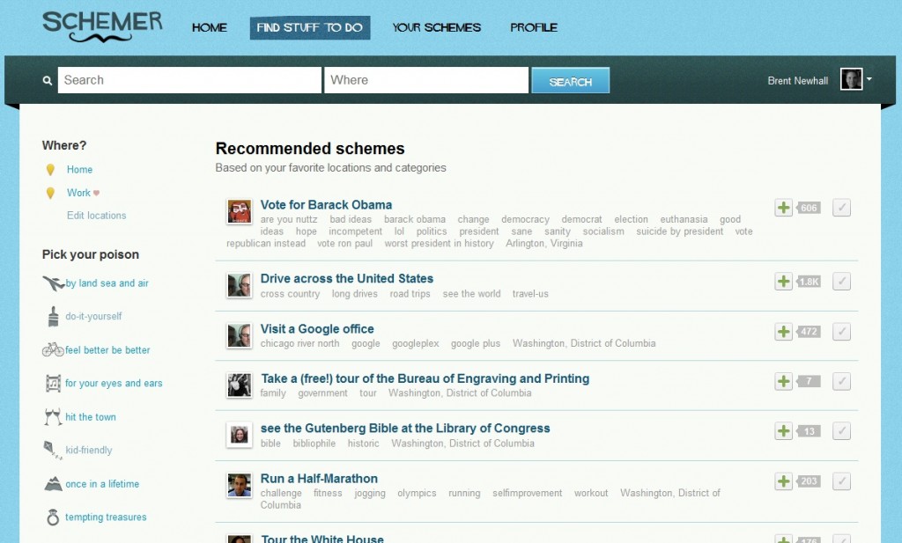The width and height of the screenshot is (902, 543).
Task: Mark Drive across the United States as done
Action: (x=841, y=282)
